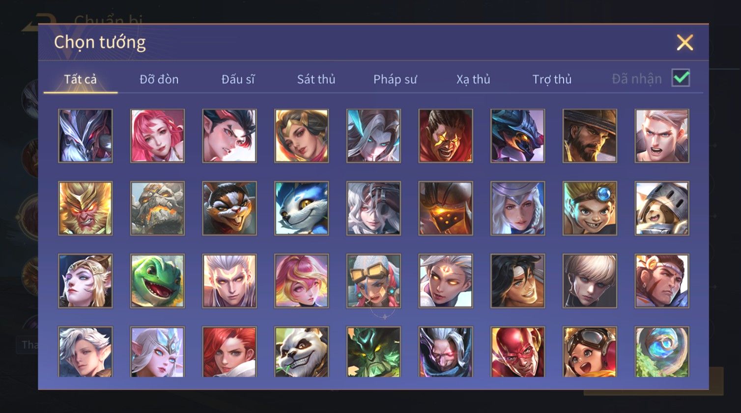Open the Trợ thủ tab
The image size is (741, 413).
point(552,79)
